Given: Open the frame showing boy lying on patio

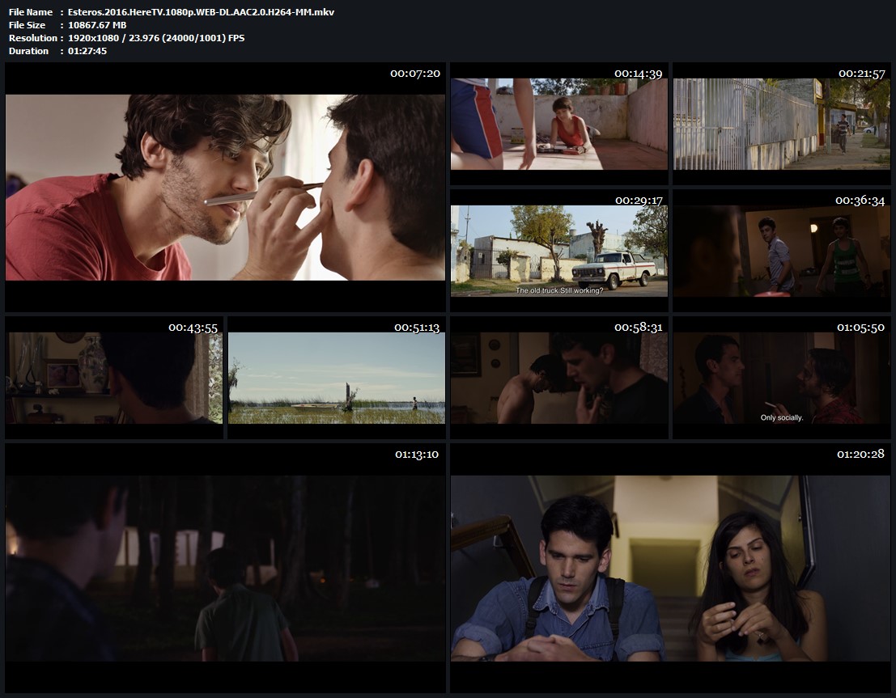Looking at the screenshot, I should click(558, 124).
